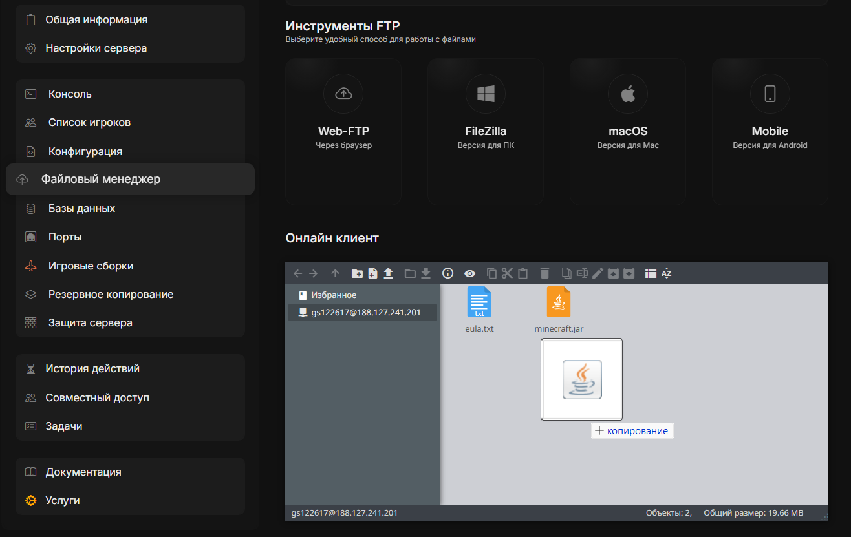Open Настройки сервера in the sidebar
This screenshot has width=851, height=537.
(130, 48)
